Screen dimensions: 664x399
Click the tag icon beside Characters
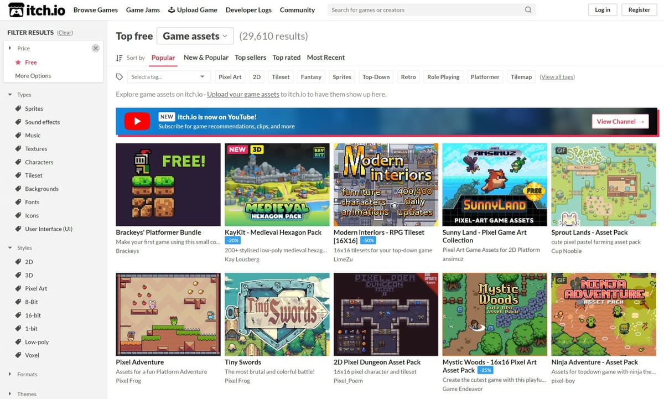coord(18,162)
